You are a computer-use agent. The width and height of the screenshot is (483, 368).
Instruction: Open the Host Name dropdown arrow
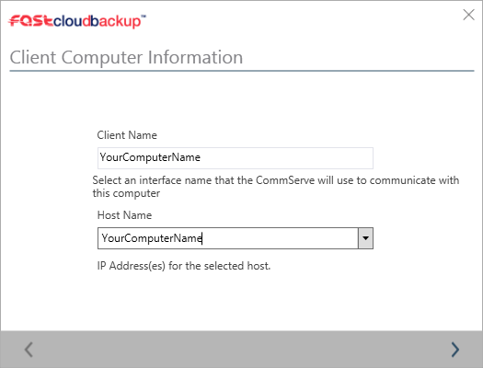(x=365, y=238)
